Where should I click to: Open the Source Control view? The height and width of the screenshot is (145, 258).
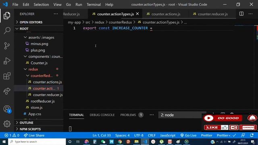click(x=7, y=46)
